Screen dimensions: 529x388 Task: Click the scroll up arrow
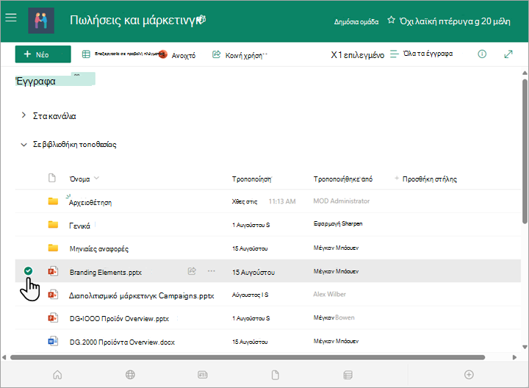(x=525, y=73)
